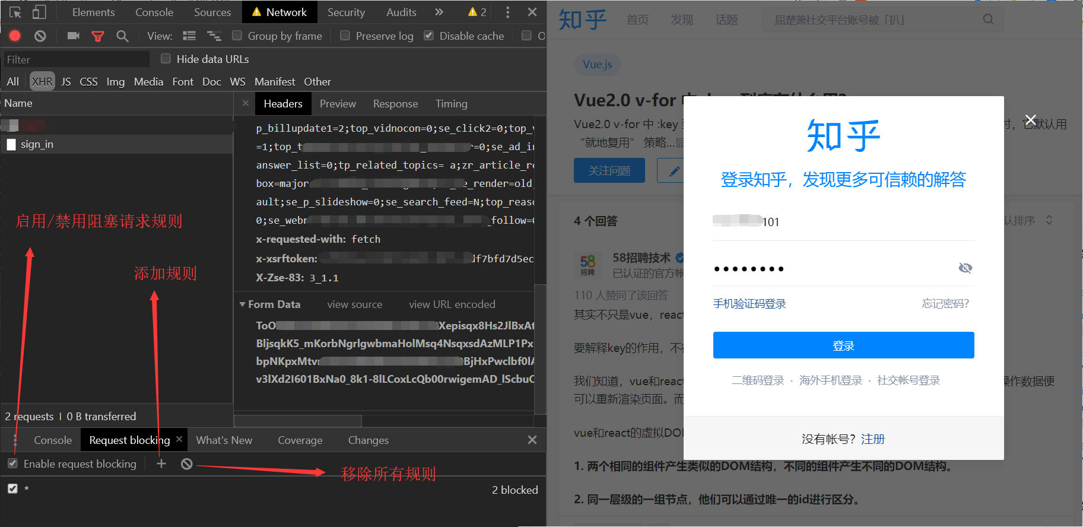Select the inspect element picker icon
Screen dimensions: 1083x527
click(15, 12)
